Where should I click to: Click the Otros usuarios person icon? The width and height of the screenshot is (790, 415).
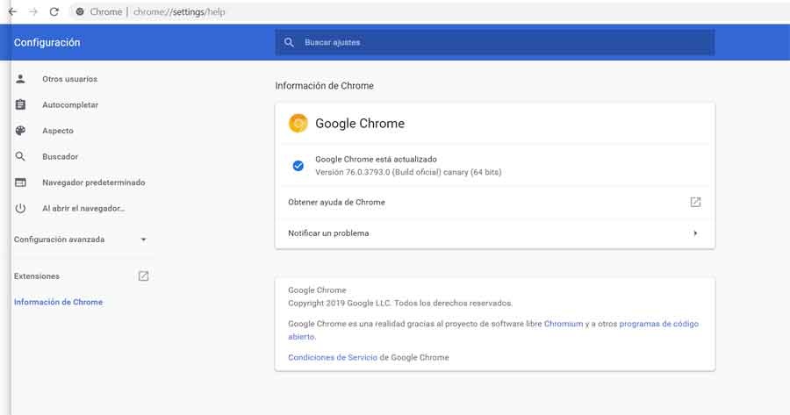click(x=21, y=79)
